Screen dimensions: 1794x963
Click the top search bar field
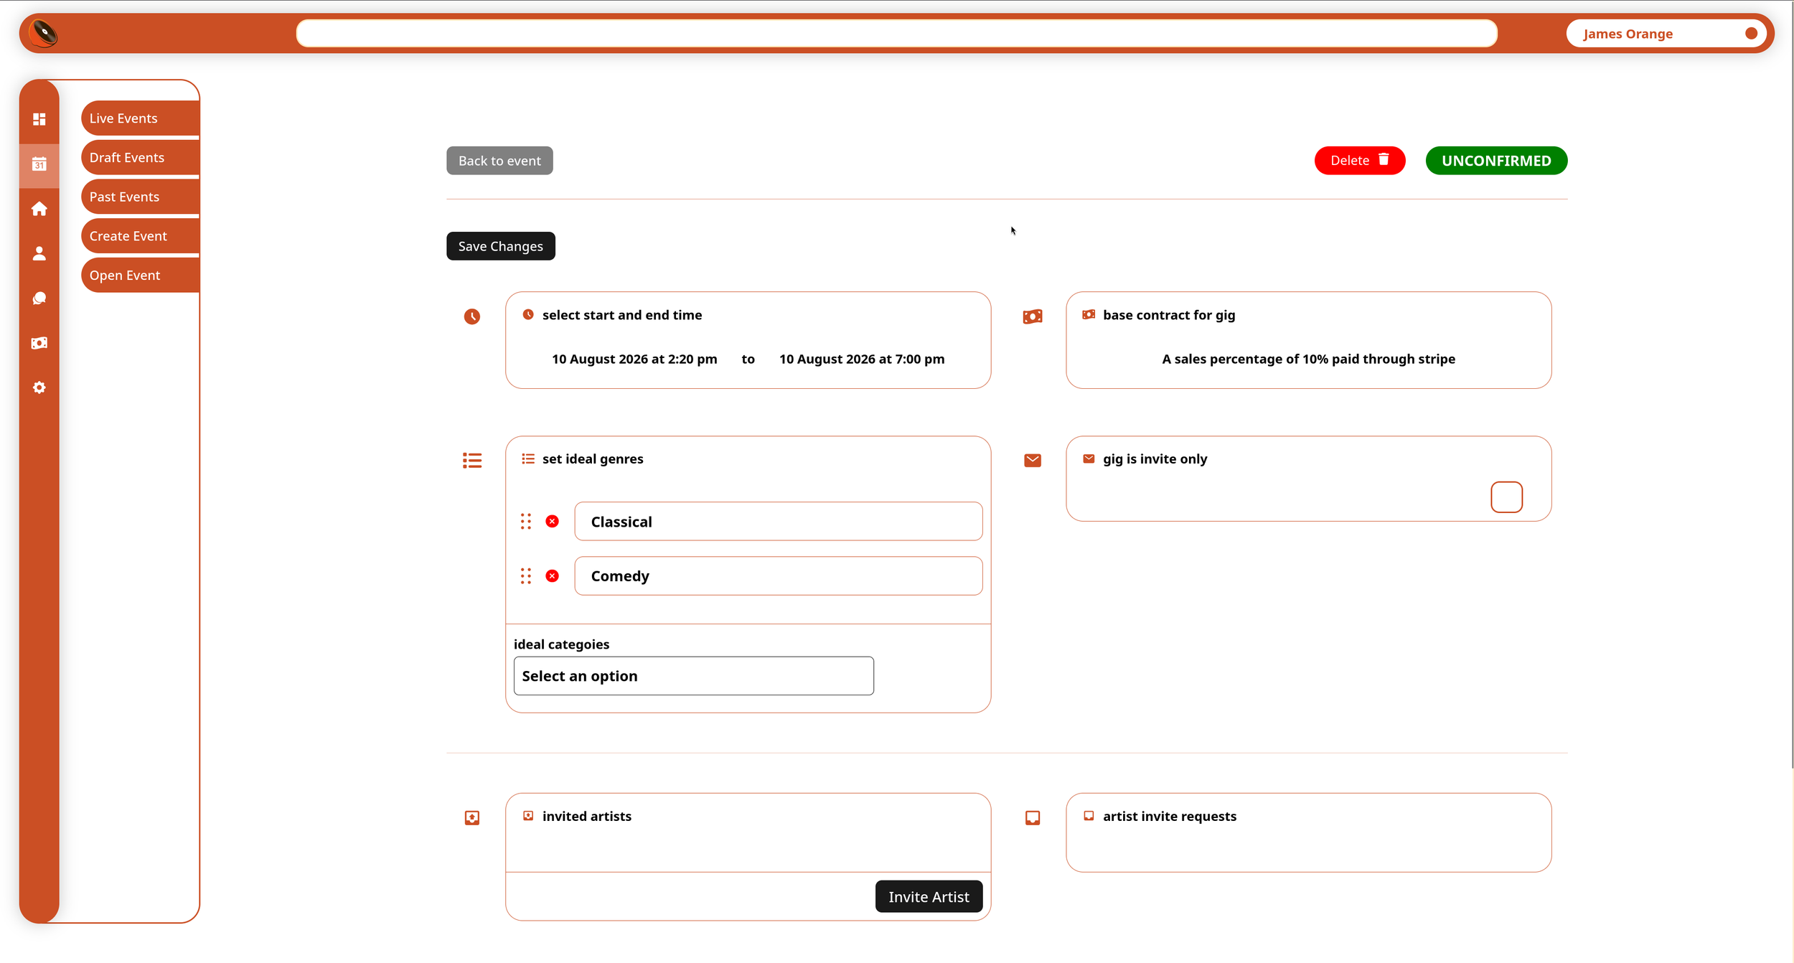(896, 34)
